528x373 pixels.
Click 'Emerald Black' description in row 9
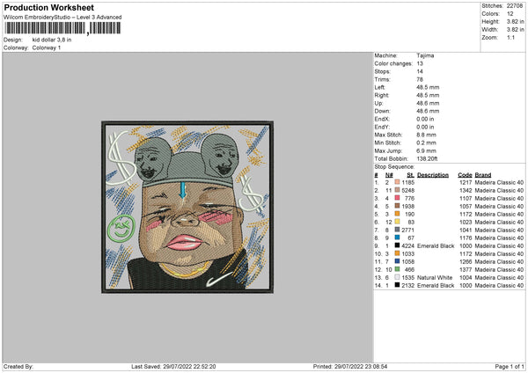(436, 245)
